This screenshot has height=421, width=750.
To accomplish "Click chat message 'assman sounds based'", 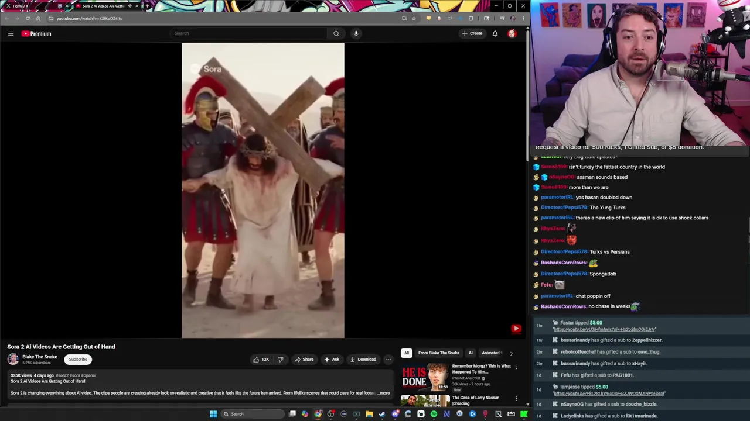I will click(x=602, y=177).
